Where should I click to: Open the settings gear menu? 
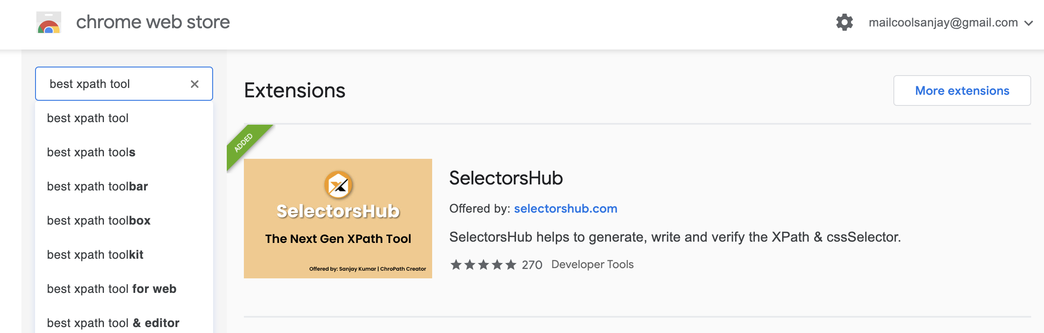pyautogui.click(x=845, y=22)
